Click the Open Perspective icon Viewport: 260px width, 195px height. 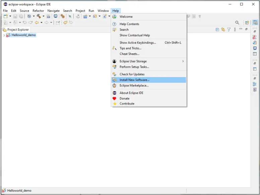click(247, 22)
